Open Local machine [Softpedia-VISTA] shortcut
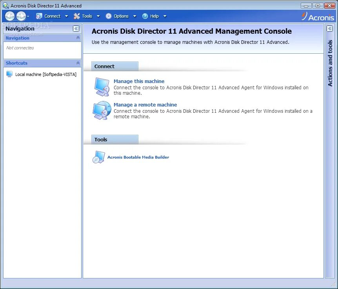 [46, 74]
